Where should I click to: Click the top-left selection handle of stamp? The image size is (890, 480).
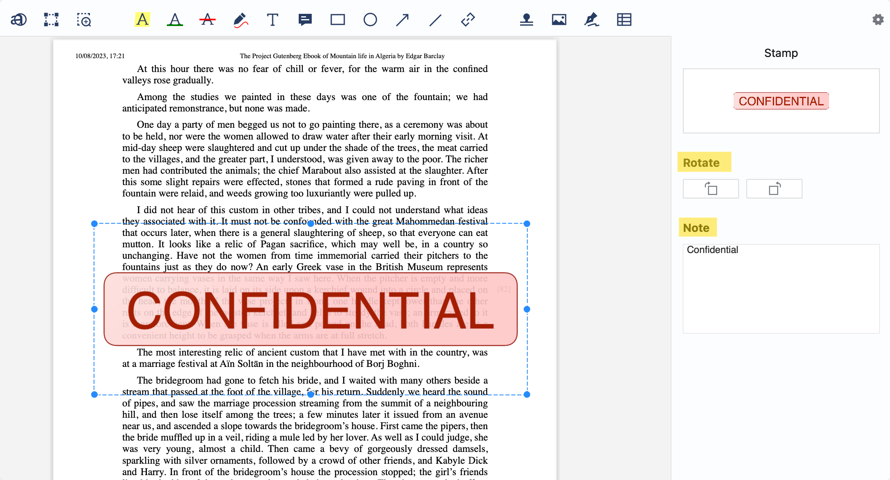coord(94,224)
